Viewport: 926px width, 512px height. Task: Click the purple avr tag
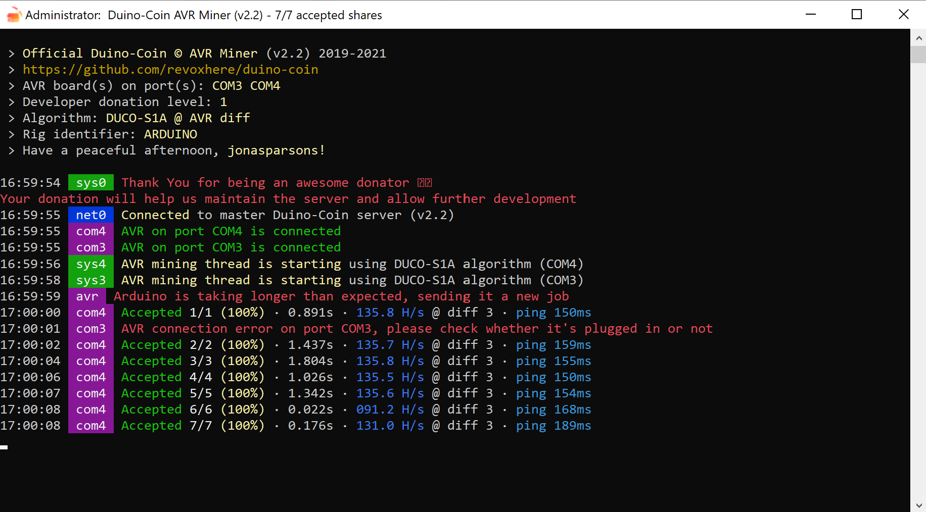point(87,296)
